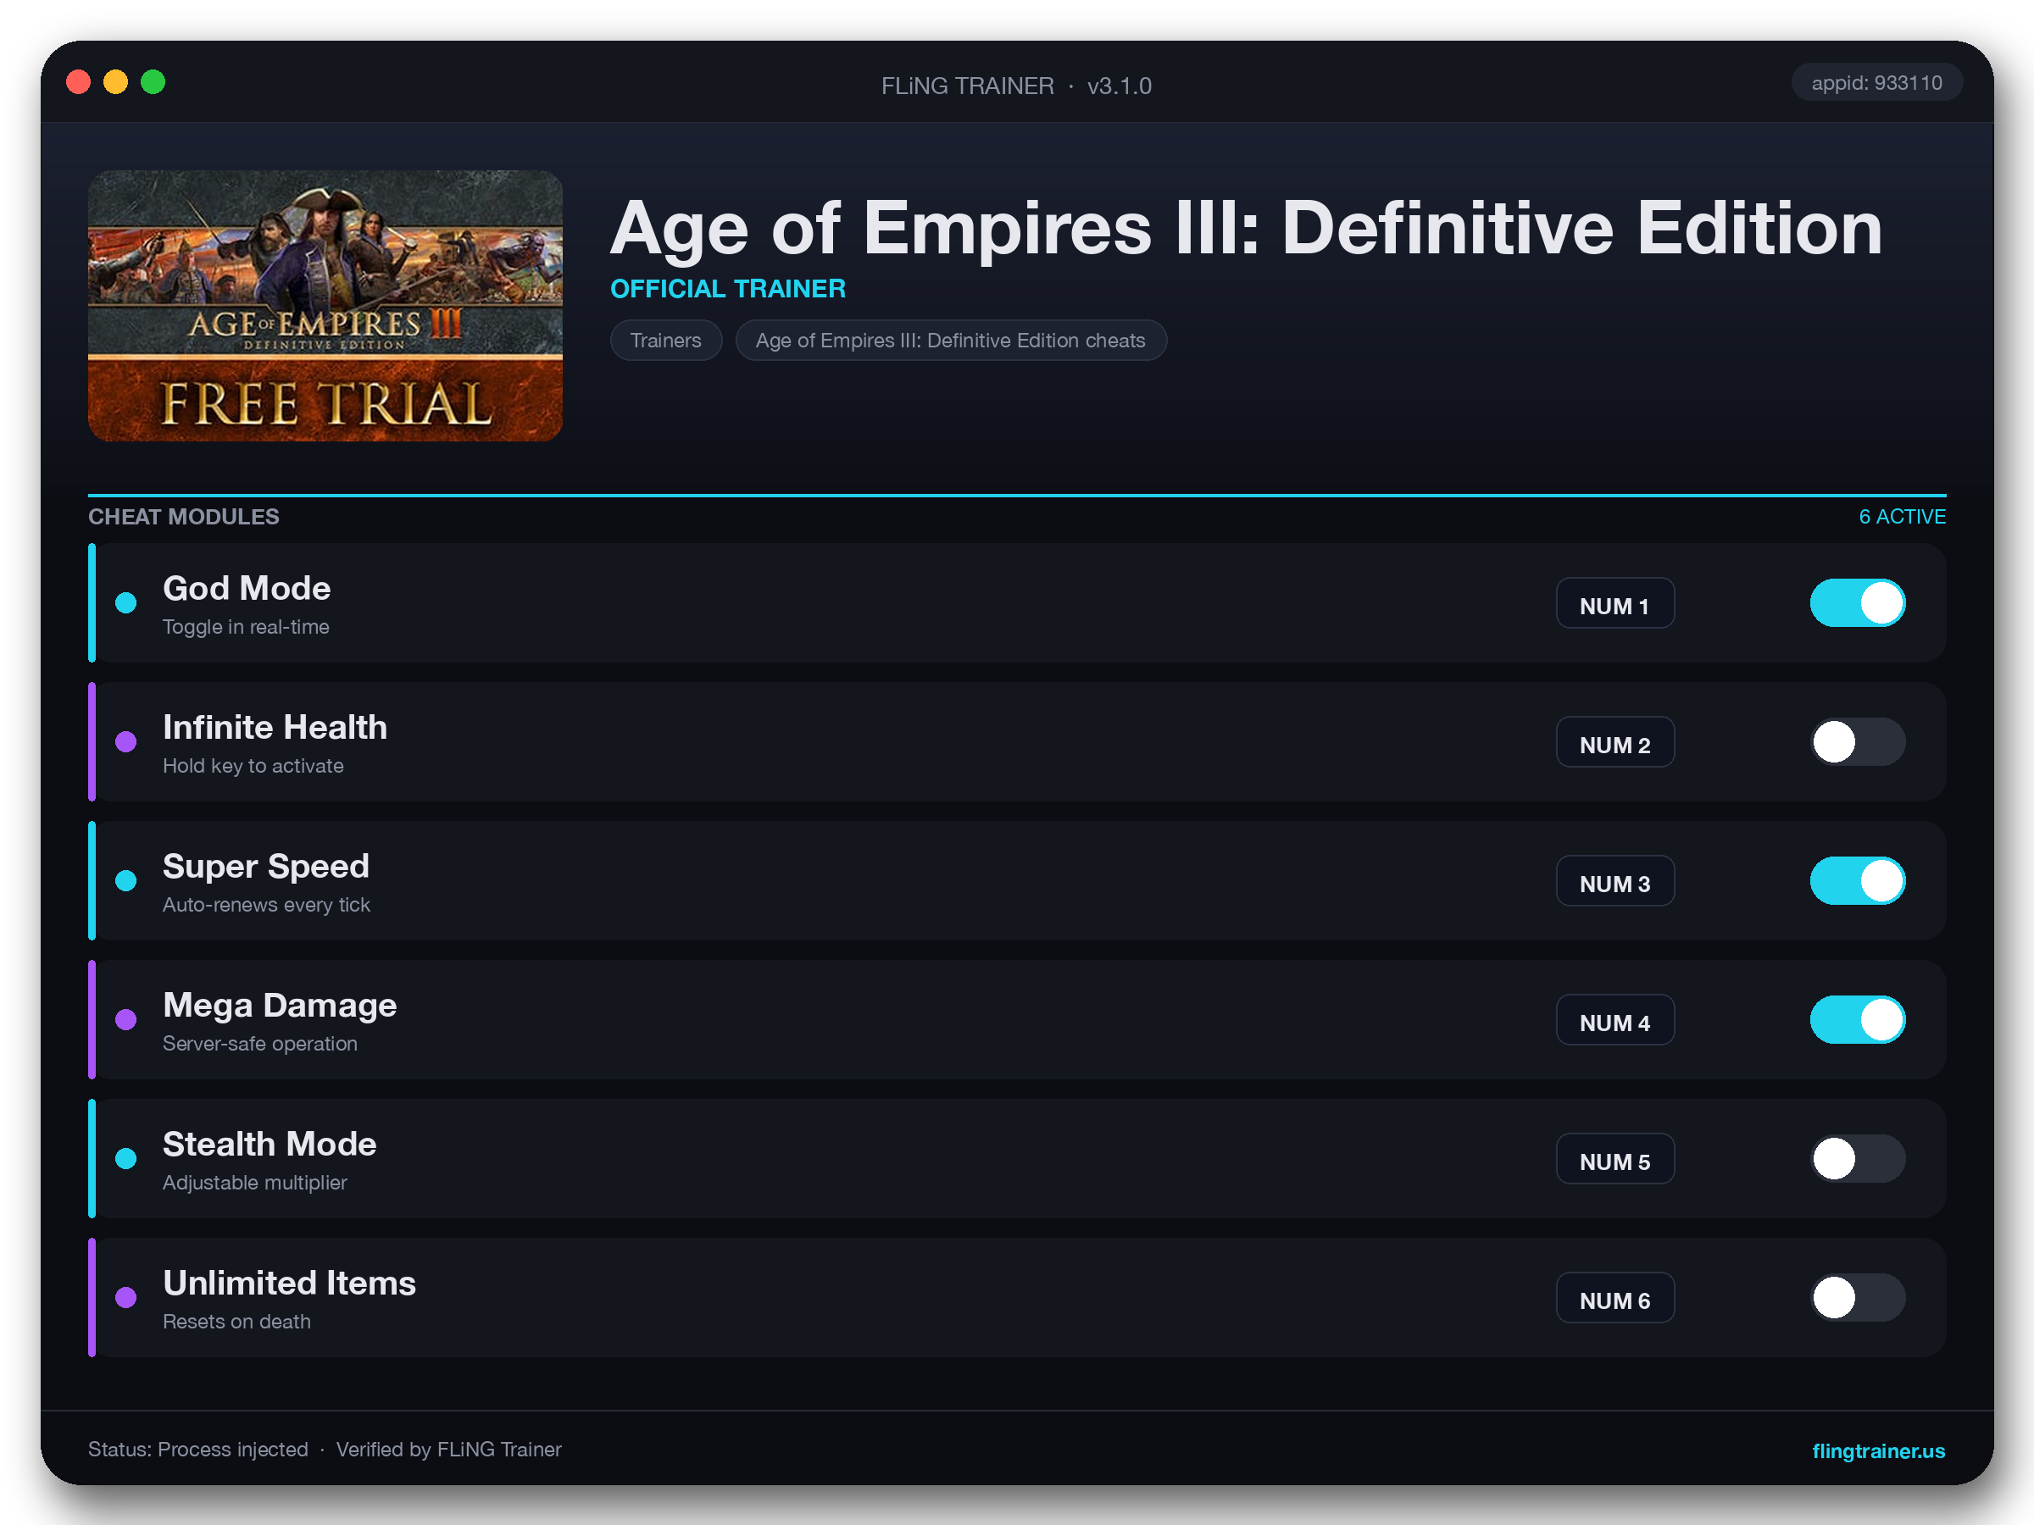
Task: Click the NUM 5 hotkey button
Action: (1614, 1158)
